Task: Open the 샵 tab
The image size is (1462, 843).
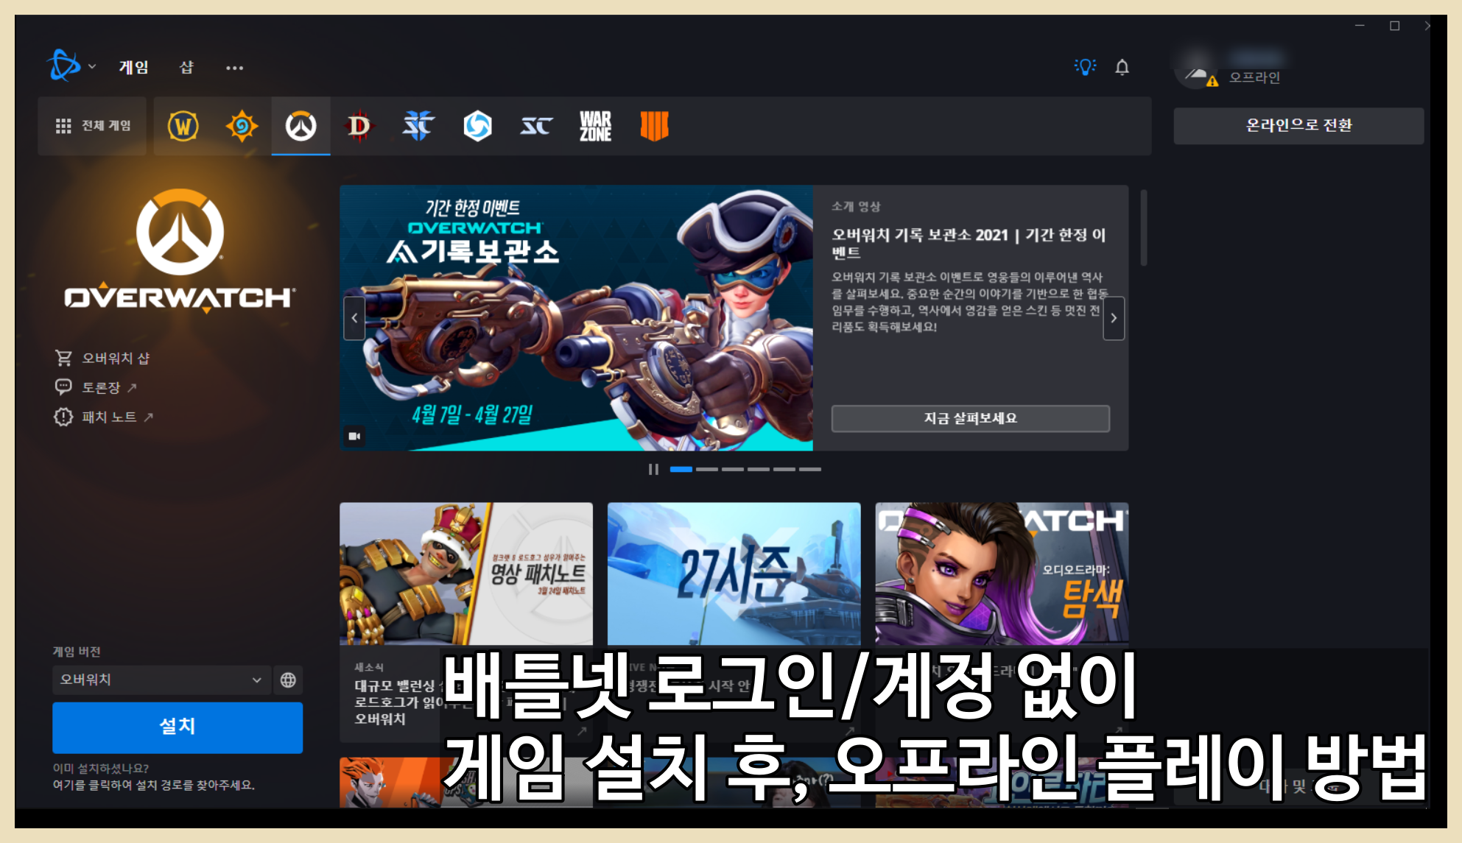Action: [x=187, y=67]
